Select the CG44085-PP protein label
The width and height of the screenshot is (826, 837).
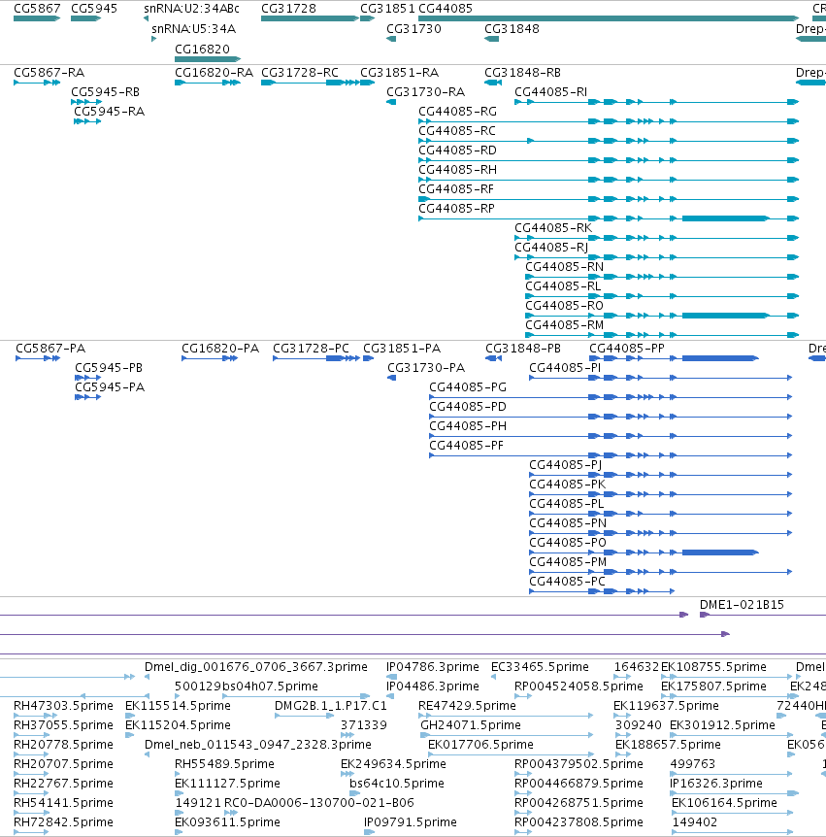[627, 349]
